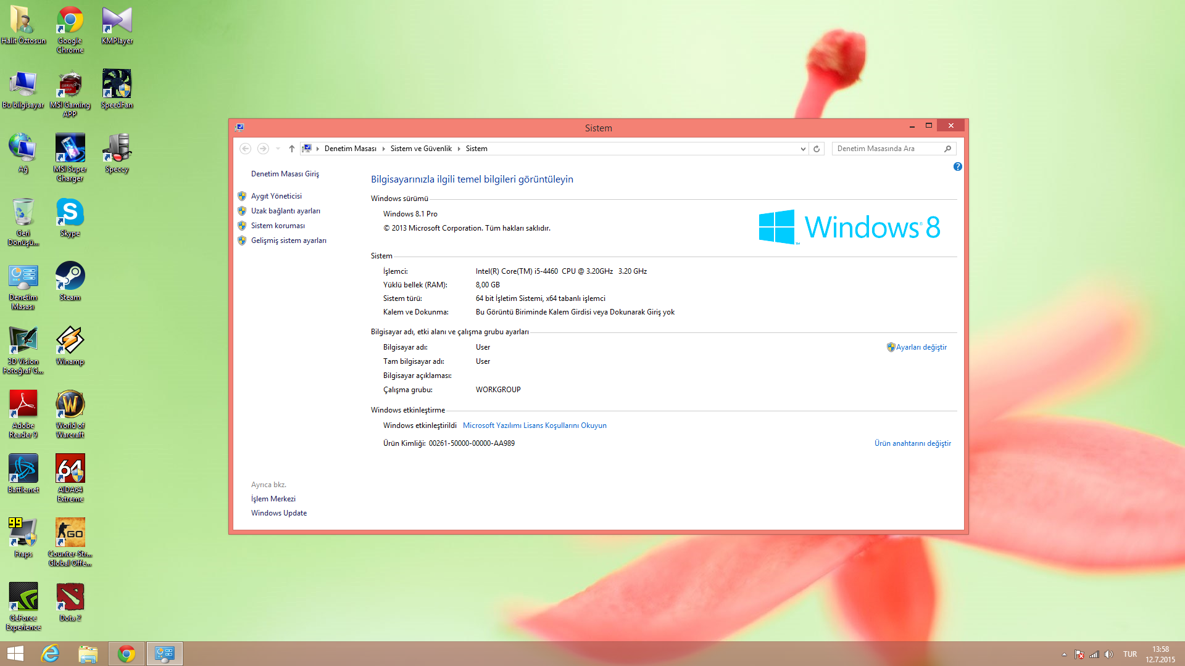Select Sistem ve Güvenlik breadcrumb item

[421, 149]
